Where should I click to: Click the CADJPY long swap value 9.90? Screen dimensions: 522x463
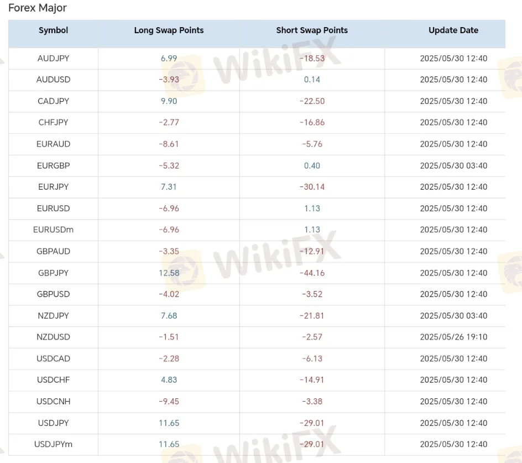pyautogui.click(x=169, y=101)
